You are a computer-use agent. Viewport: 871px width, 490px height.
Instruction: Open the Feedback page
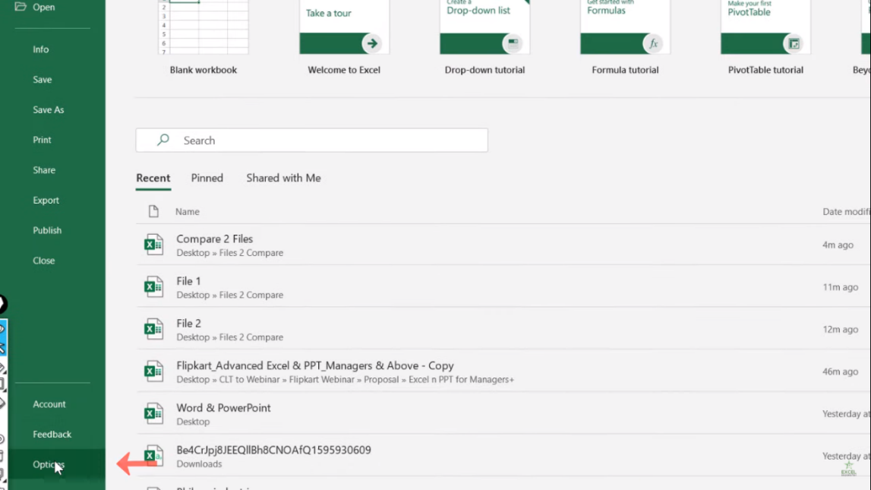pos(52,435)
